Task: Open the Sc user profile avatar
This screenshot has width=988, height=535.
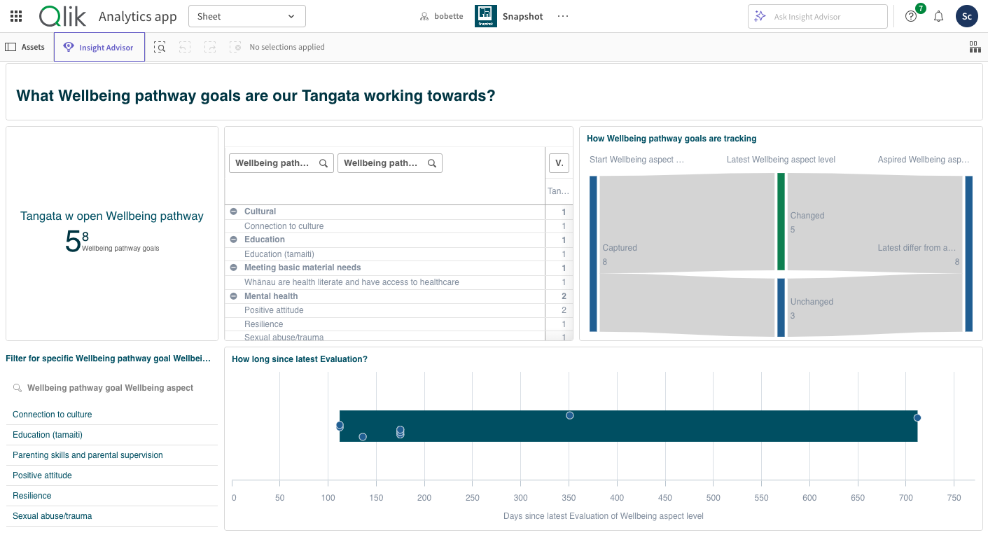Action: [967, 16]
